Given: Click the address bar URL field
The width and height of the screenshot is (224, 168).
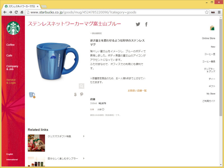Looking at the screenshot, I should pyautogui.click(x=112, y=12).
